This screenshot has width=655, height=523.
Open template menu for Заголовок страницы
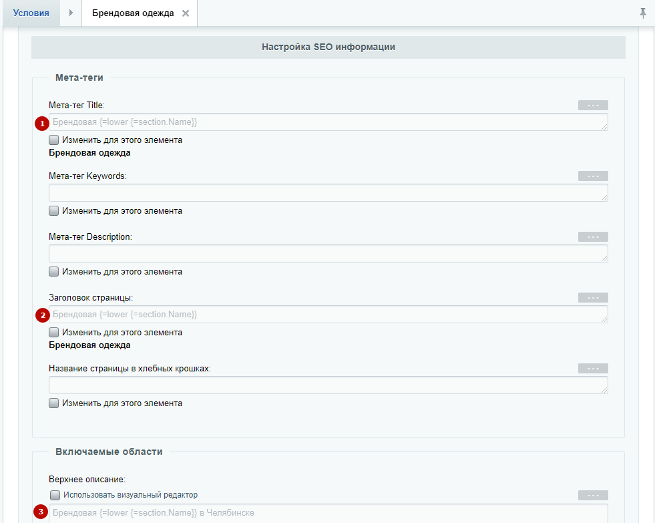[593, 297]
